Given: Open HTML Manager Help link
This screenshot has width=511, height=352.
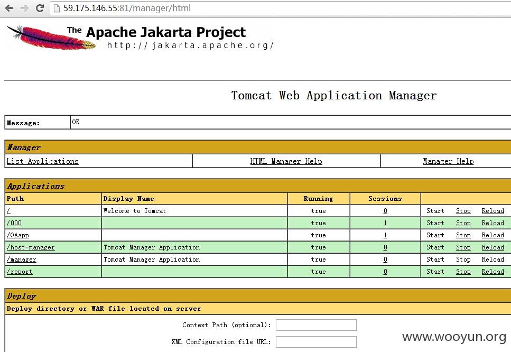Looking at the screenshot, I should click(286, 161).
